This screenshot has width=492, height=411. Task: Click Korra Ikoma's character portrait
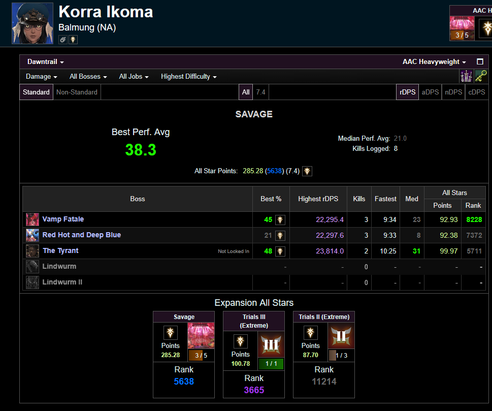click(x=32, y=23)
